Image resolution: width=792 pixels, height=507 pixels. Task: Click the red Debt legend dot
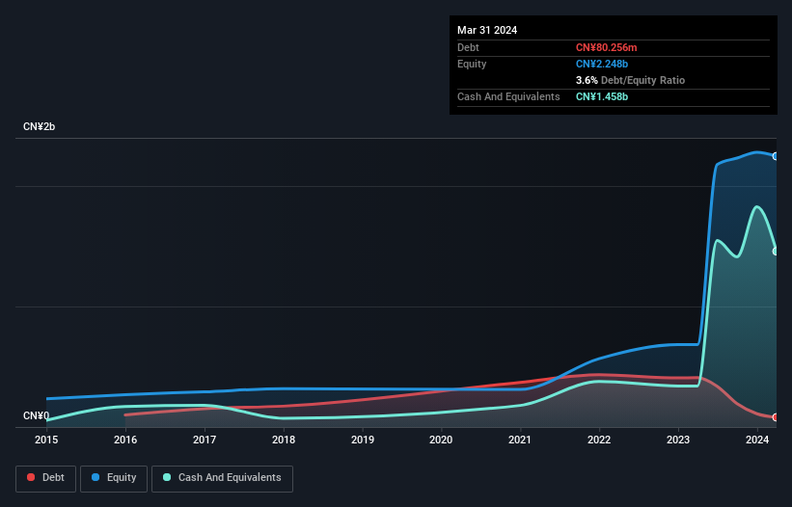click(31, 477)
